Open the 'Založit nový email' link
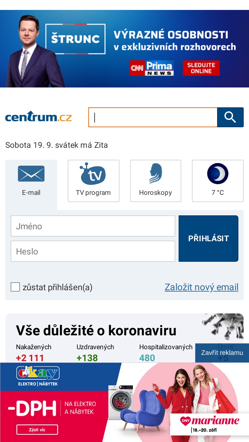 click(202, 287)
